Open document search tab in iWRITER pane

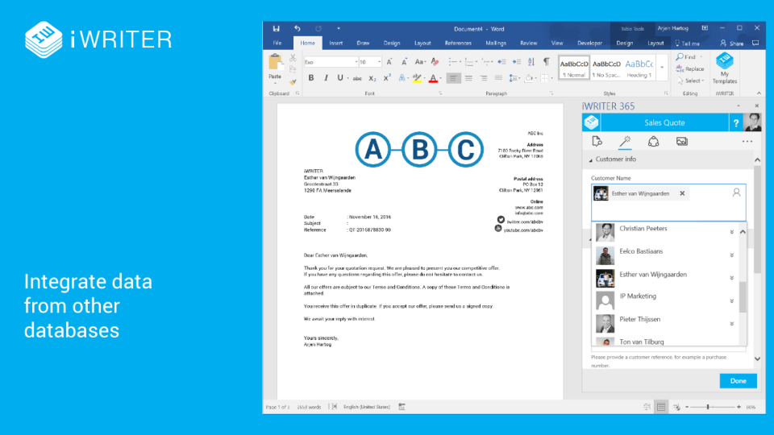point(597,142)
